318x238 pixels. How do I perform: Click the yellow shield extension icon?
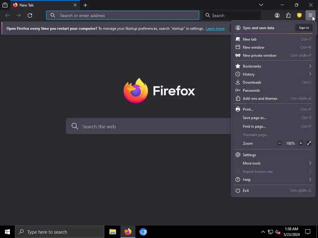pos(299,15)
